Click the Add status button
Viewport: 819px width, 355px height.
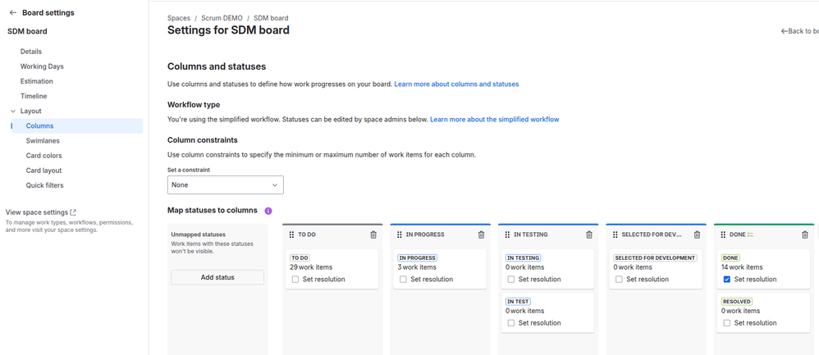coord(217,277)
